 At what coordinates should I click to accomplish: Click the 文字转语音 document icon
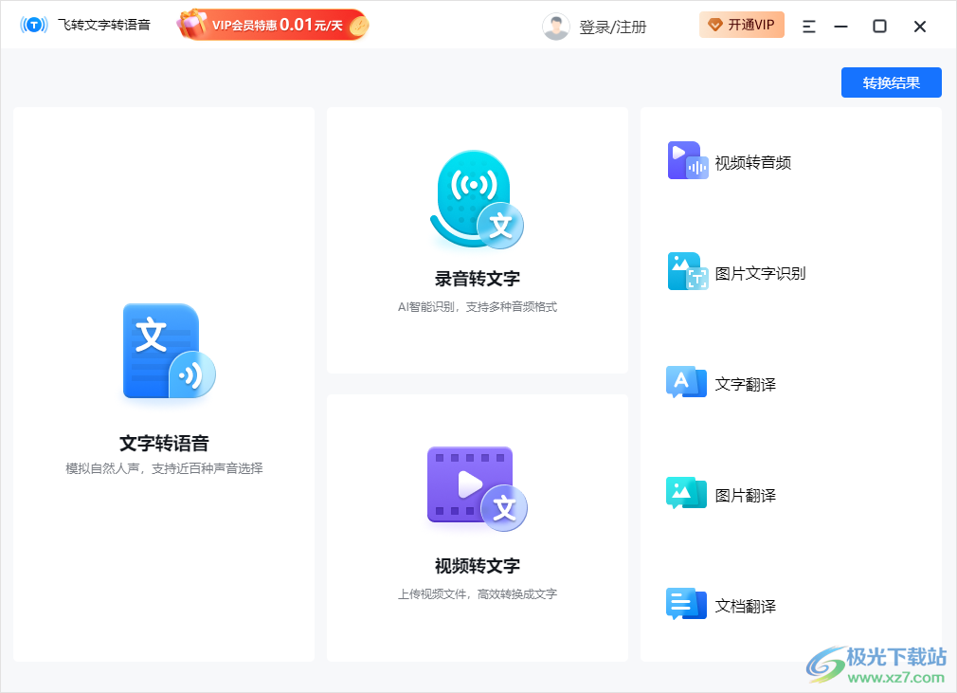coord(169,352)
